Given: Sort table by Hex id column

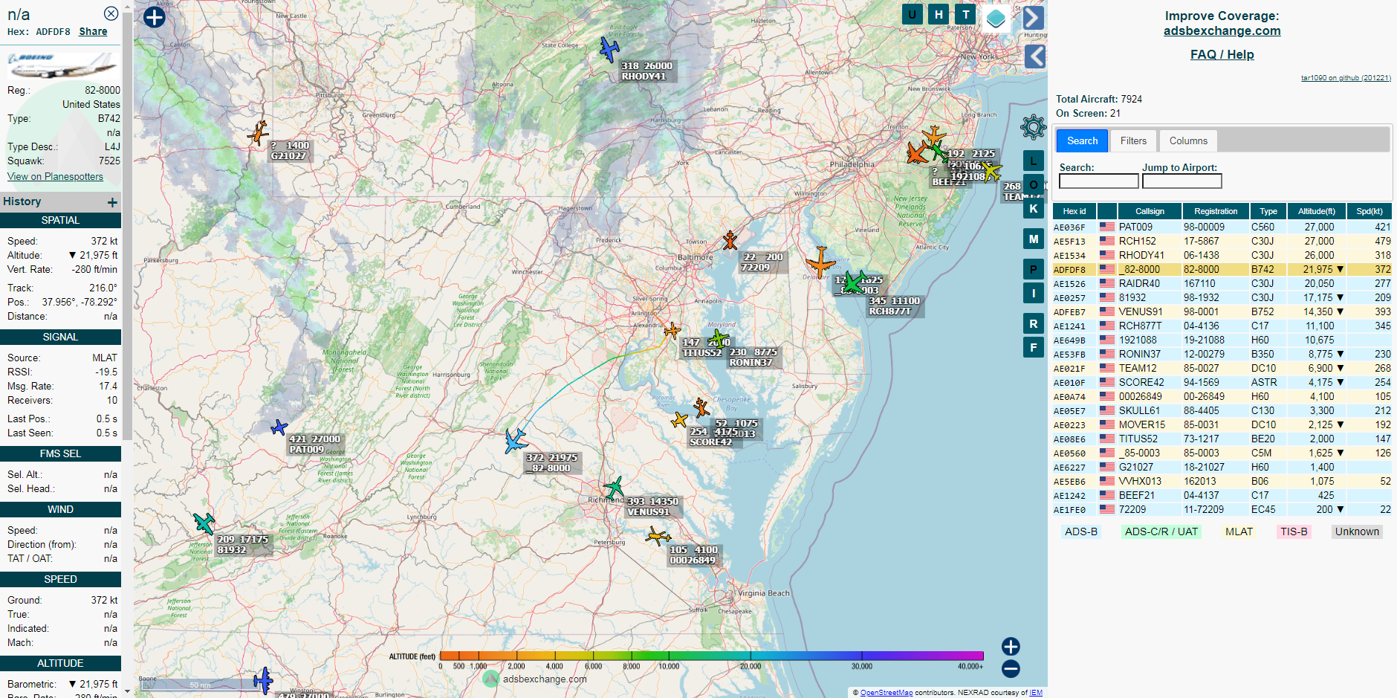Looking at the screenshot, I should pyautogui.click(x=1074, y=211).
